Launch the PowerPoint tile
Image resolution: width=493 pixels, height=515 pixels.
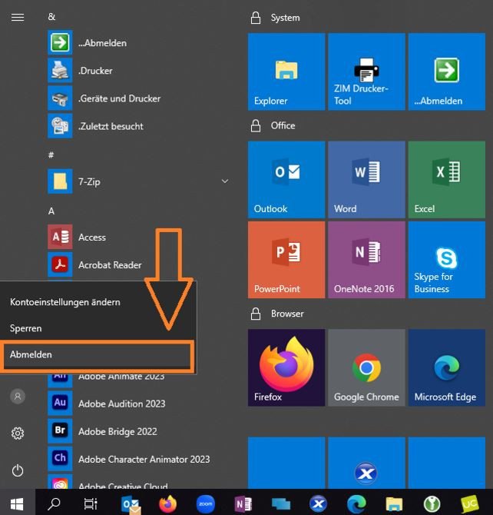pos(286,260)
